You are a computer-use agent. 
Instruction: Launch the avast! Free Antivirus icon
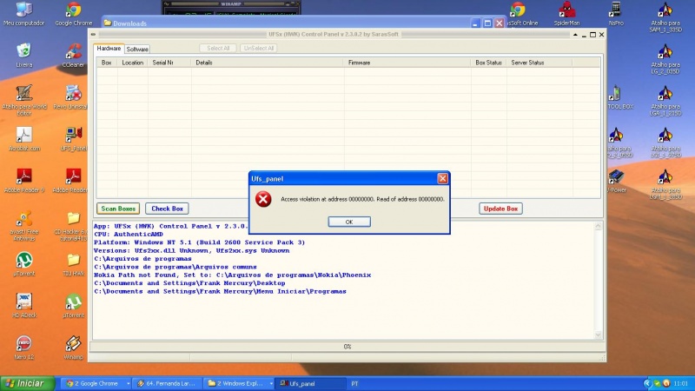[24, 226]
